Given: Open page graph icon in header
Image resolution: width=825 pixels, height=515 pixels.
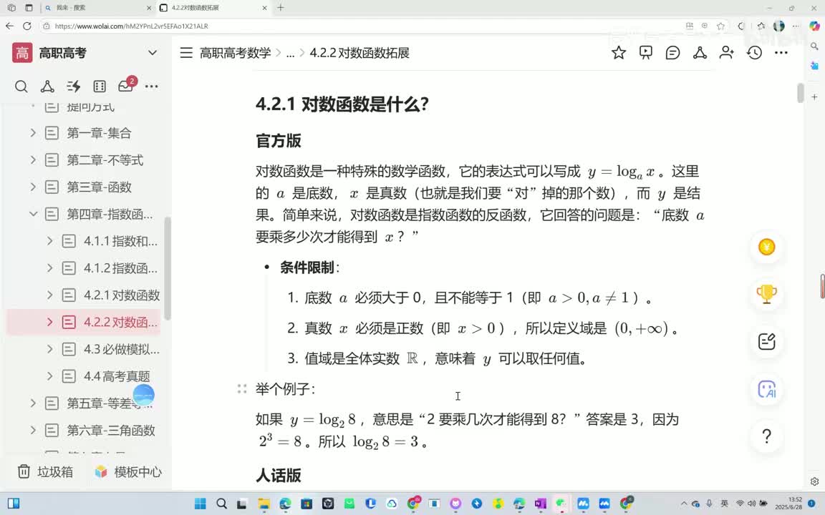Looking at the screenshot, I should pos(700,52).
